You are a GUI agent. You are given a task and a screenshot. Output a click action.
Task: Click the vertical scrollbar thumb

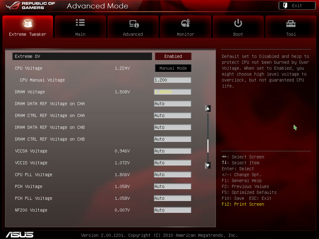(208, 146)
